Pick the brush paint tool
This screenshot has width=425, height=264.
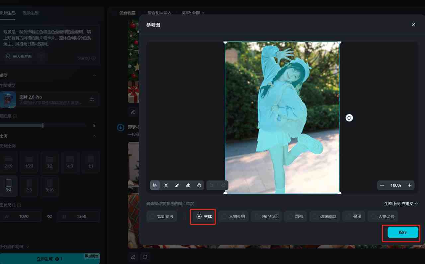point(177,185)
